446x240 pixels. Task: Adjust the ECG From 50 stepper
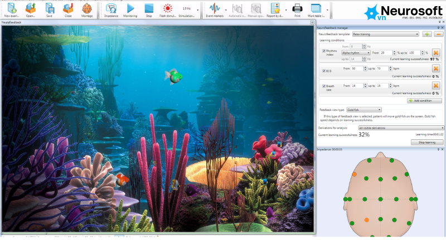coord(365,68)
